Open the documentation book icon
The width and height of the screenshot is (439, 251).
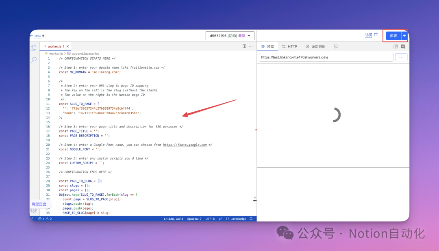(x=396, y=46)
